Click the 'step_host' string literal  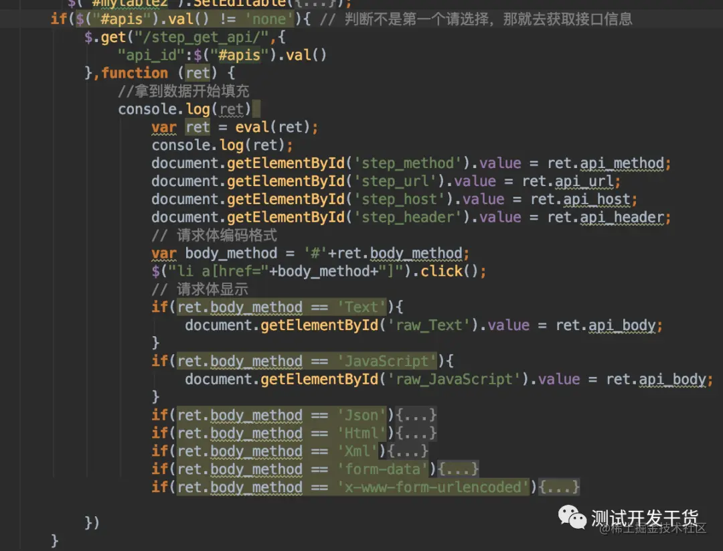(x=399, y=199)
